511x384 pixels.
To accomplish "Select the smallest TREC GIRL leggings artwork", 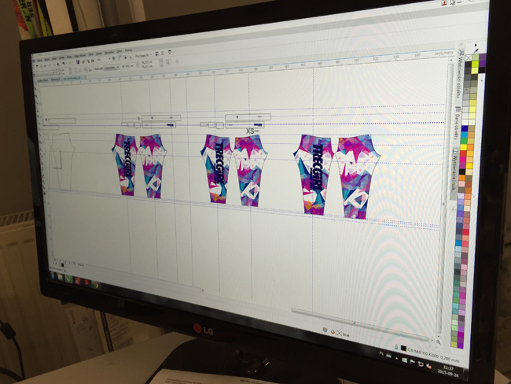I will pos(139,165).
